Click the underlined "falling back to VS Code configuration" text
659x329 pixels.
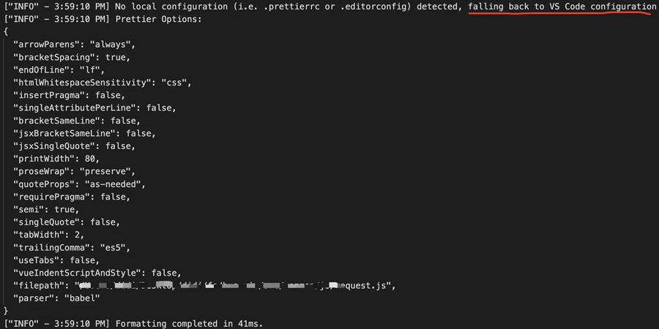coord(562,7)
